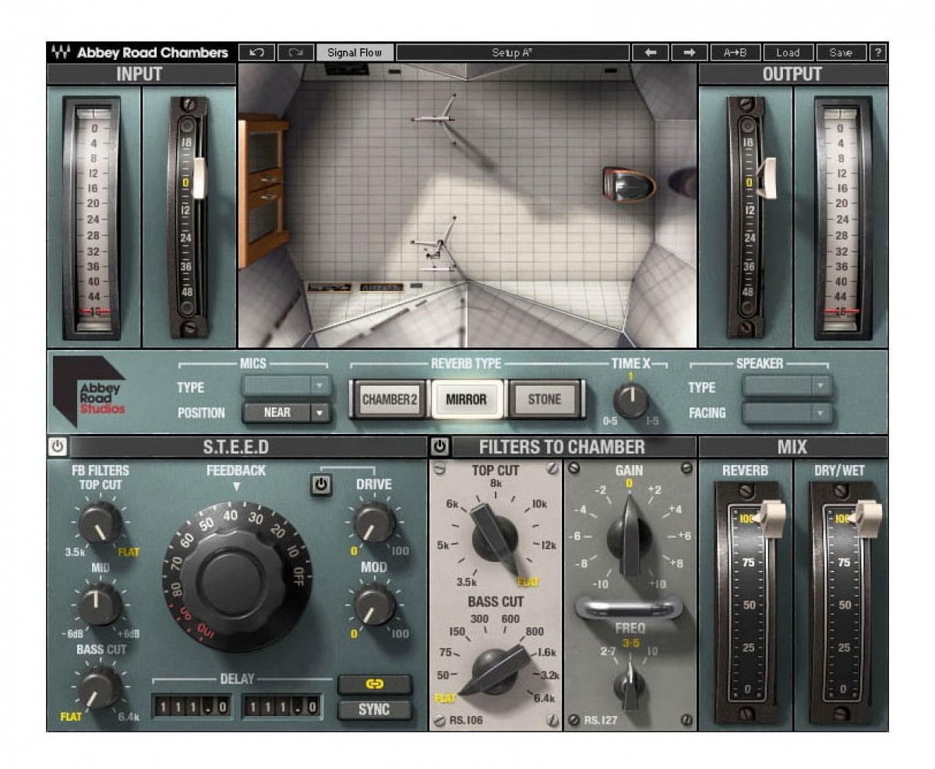Open the Speaker TYPE dropdown

point(787,386)
